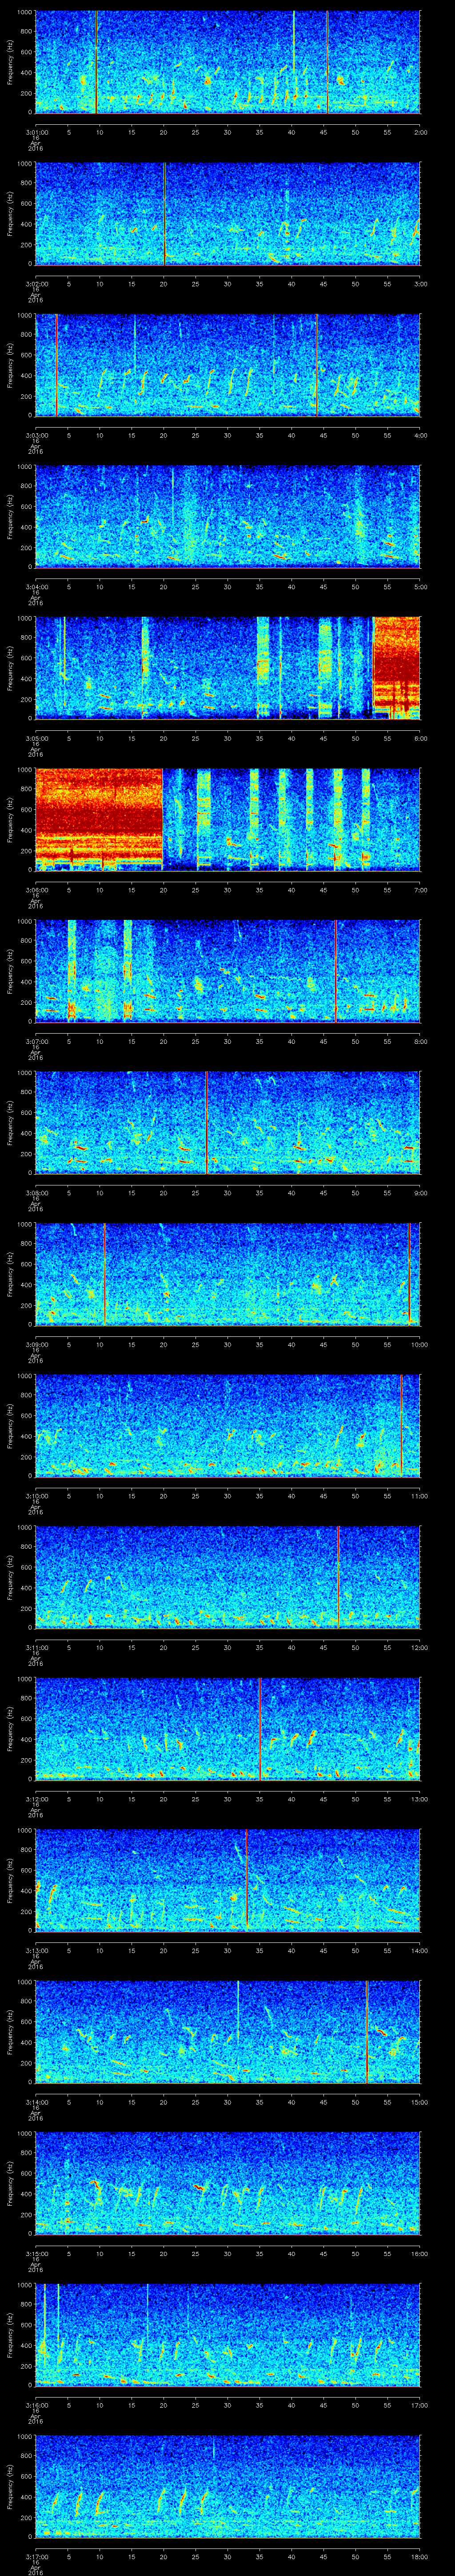Click the 3:09:00 start time label
The height and width of the screenshot is (2576, 455).
[36, 1344]
